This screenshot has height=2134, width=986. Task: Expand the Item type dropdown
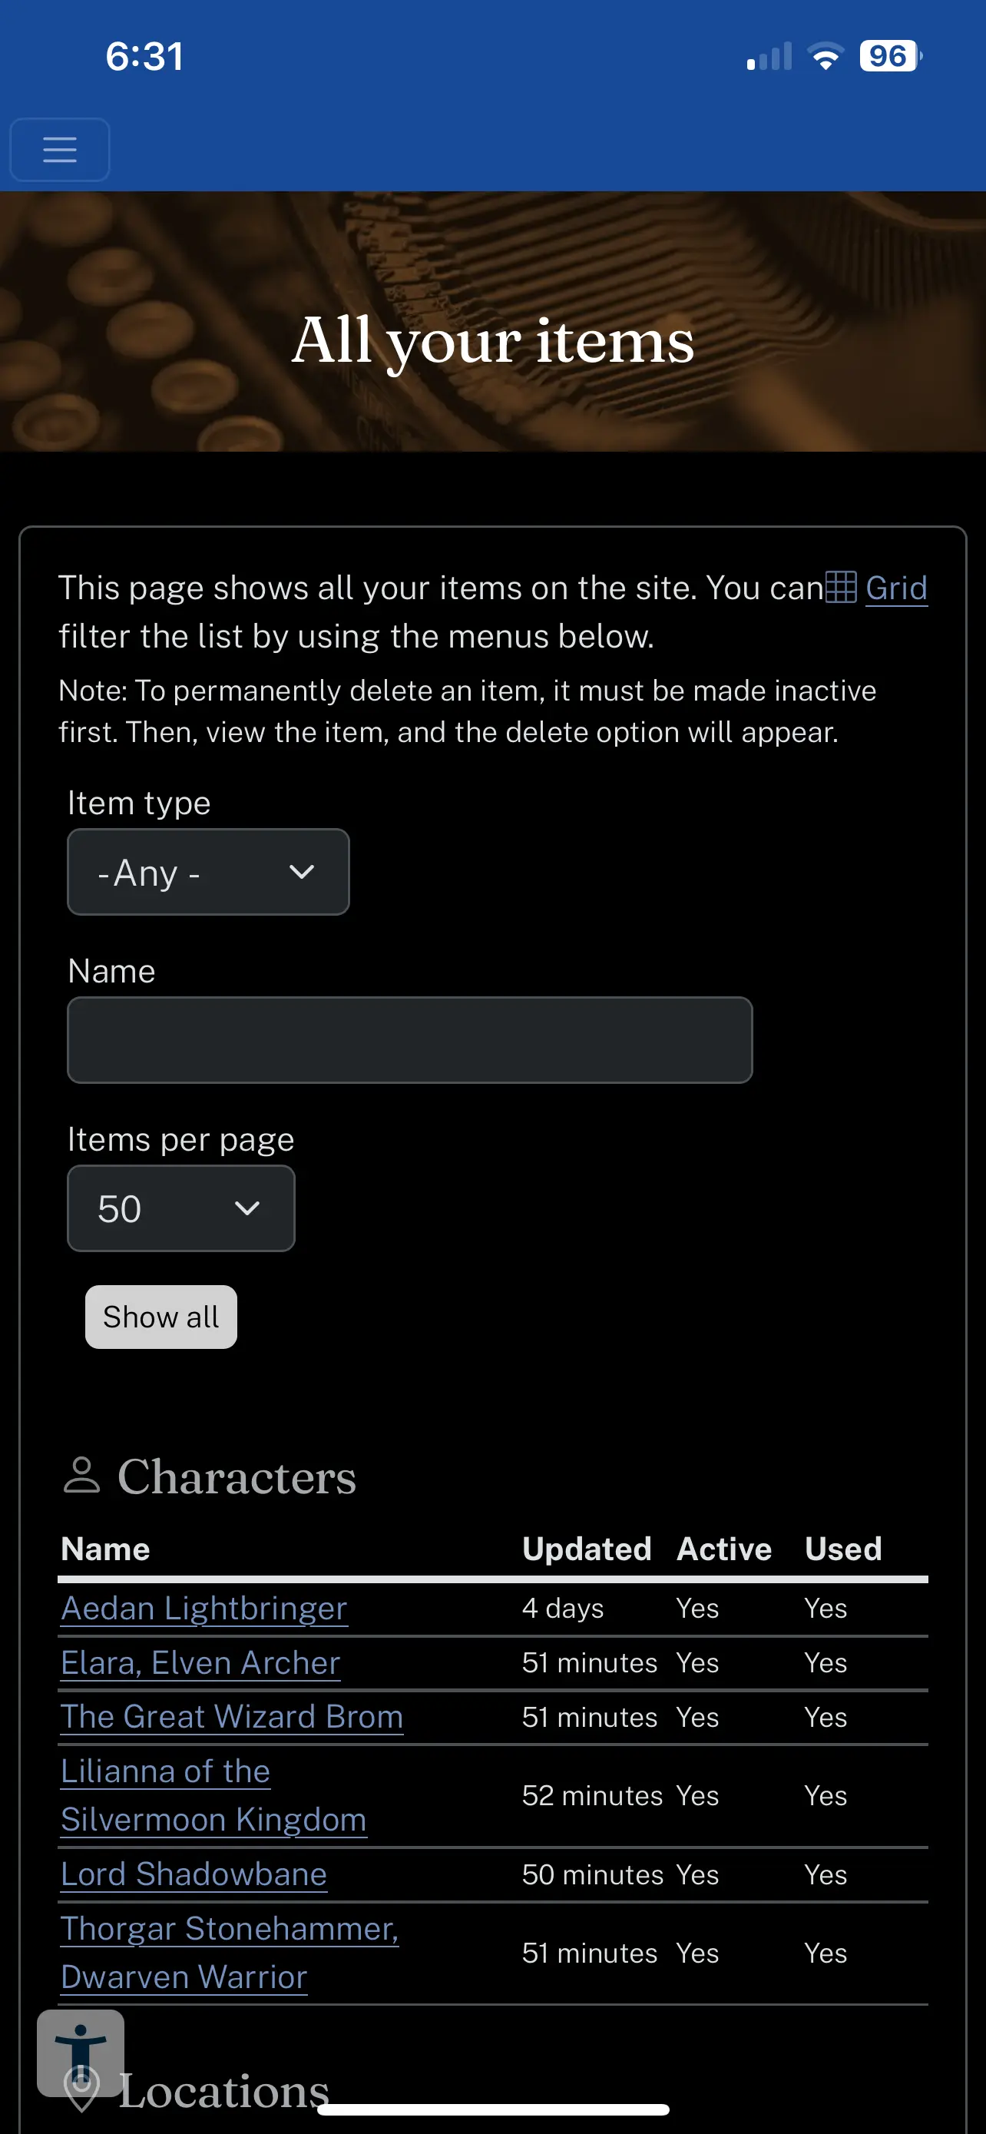208,873
